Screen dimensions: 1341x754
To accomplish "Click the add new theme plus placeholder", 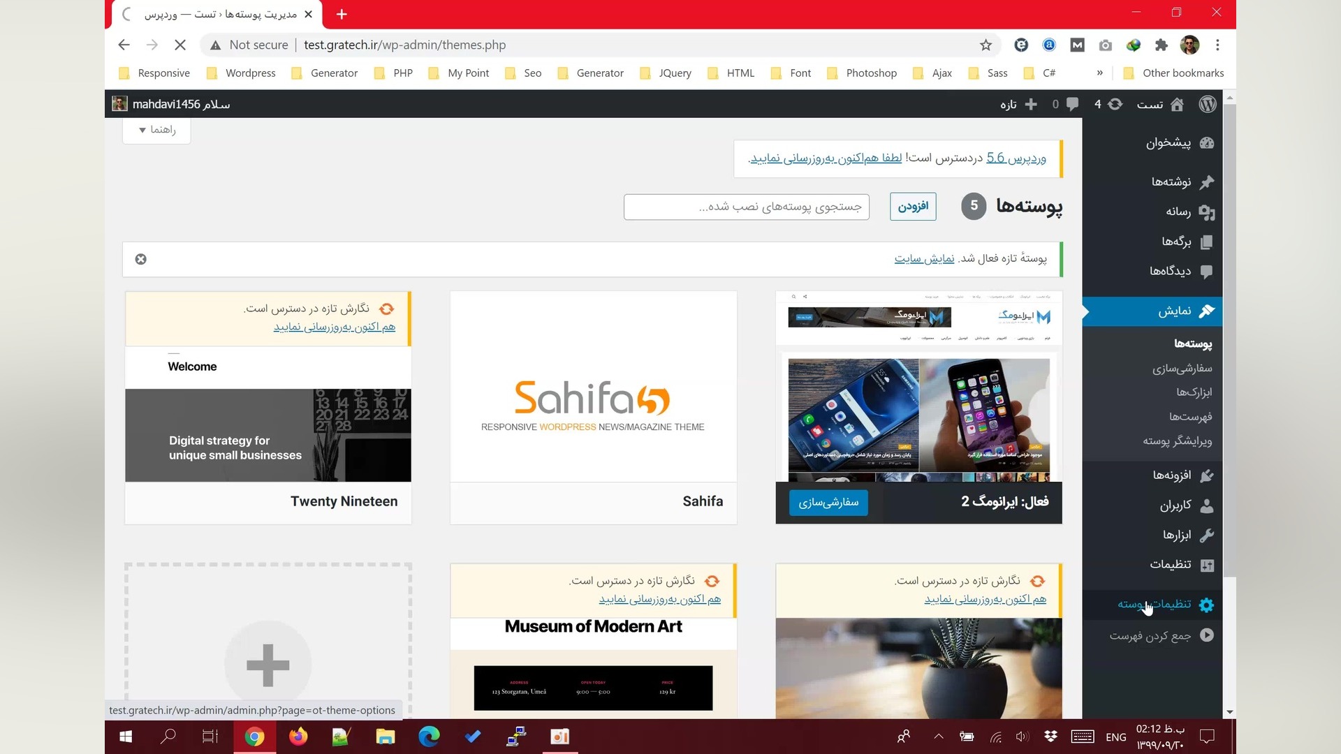I will (268, 664).
